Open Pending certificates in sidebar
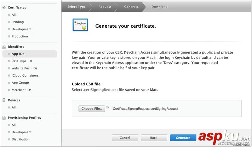The height and width of the screenshot is (147, 252). [18, 22]
